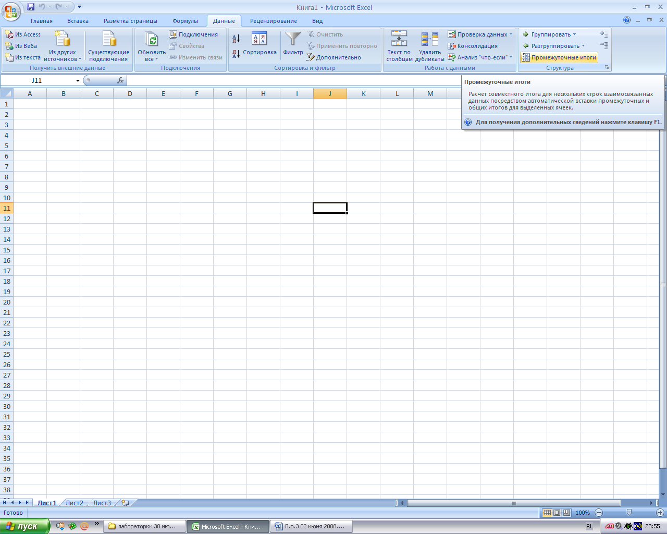Click the vertical scrollbar
The width and height of the screenshot is (667, 534).
(663, 284)
